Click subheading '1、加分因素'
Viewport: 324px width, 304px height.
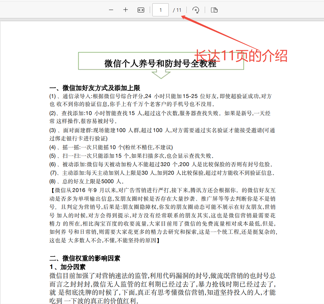point(67,267)
